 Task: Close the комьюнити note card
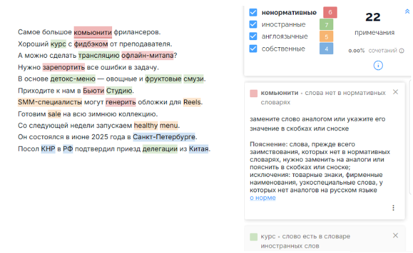point(395,92)
